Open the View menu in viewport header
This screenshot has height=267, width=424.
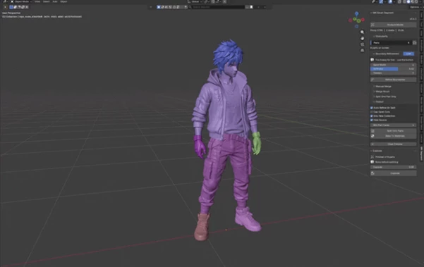[x=37, y=1]
